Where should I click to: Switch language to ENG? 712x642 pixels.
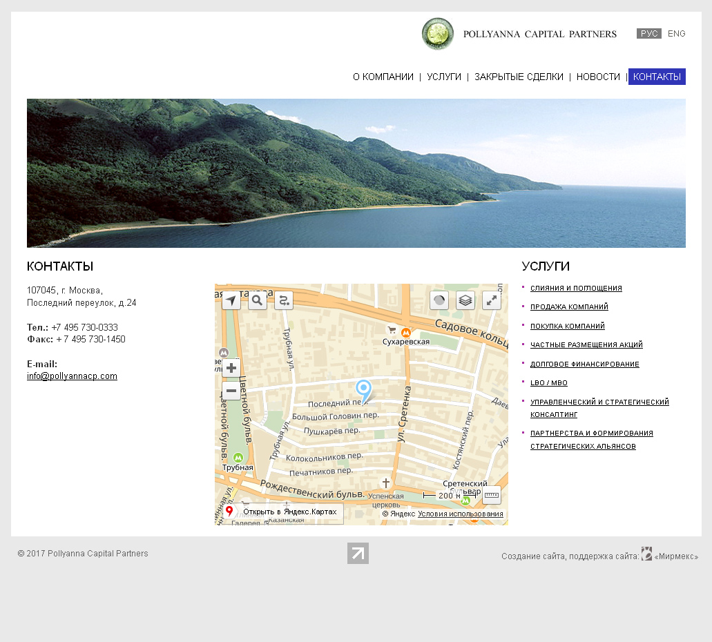point(677,34)
